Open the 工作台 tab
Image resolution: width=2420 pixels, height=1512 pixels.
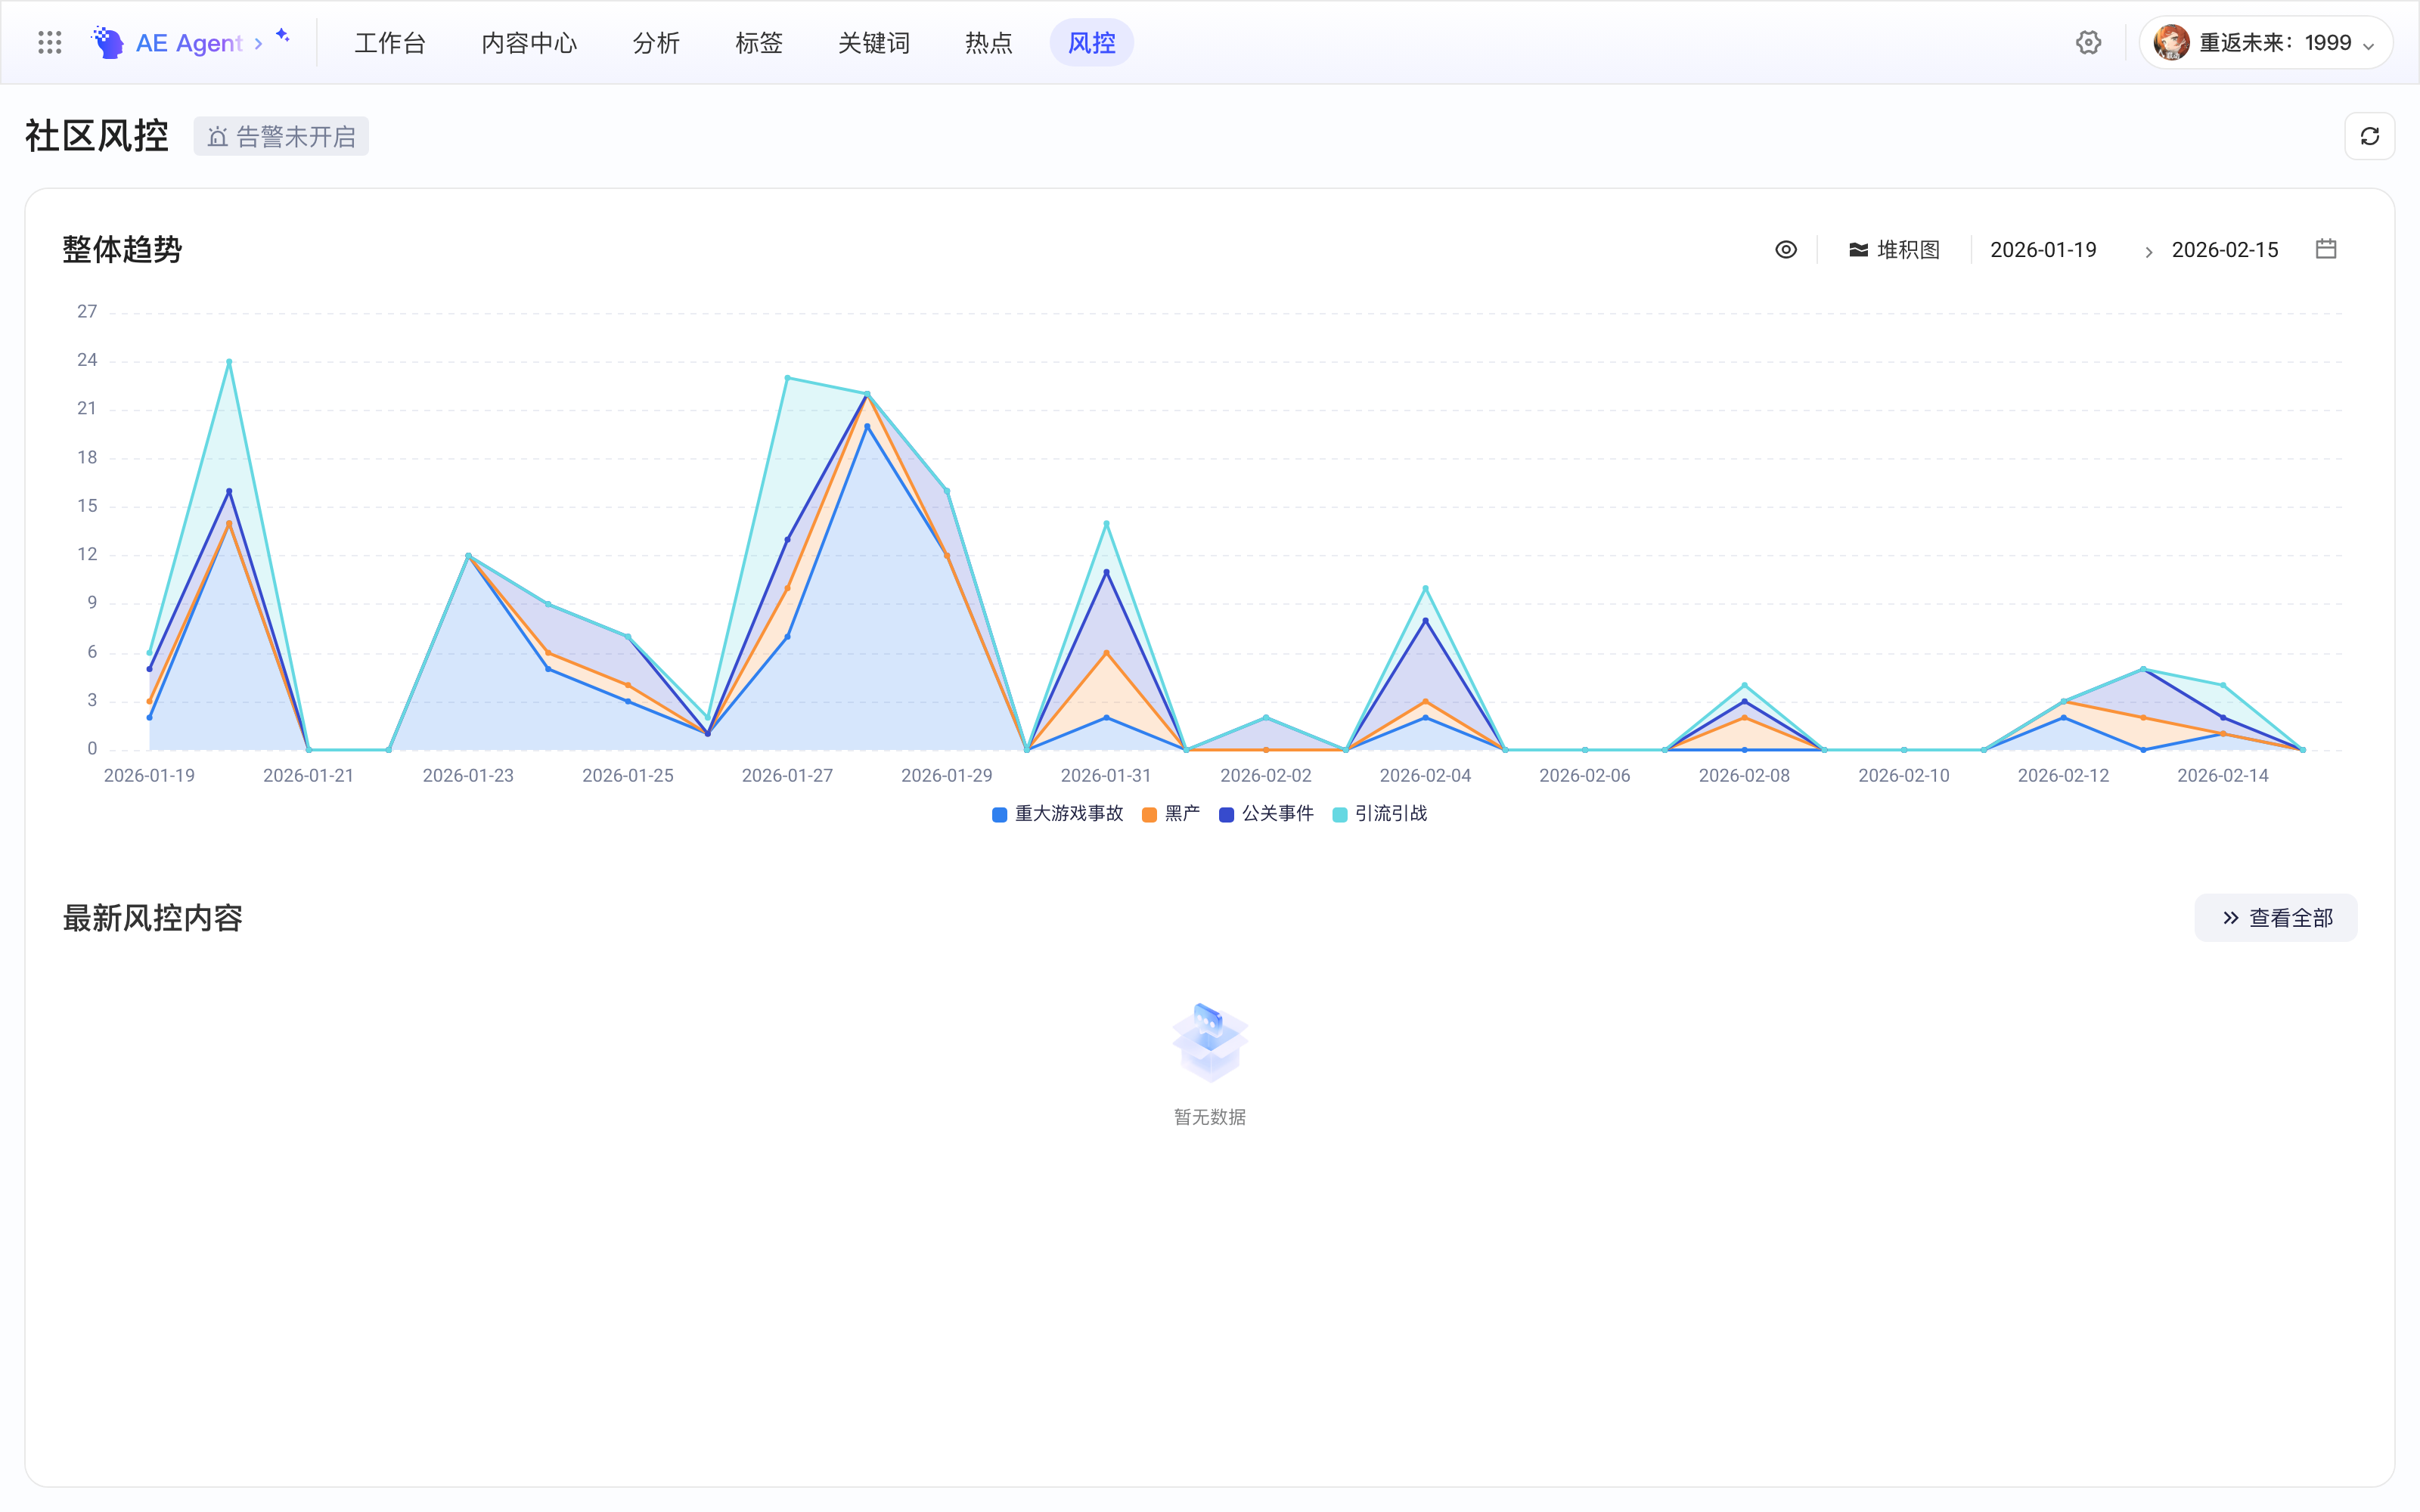click(390, 42)
